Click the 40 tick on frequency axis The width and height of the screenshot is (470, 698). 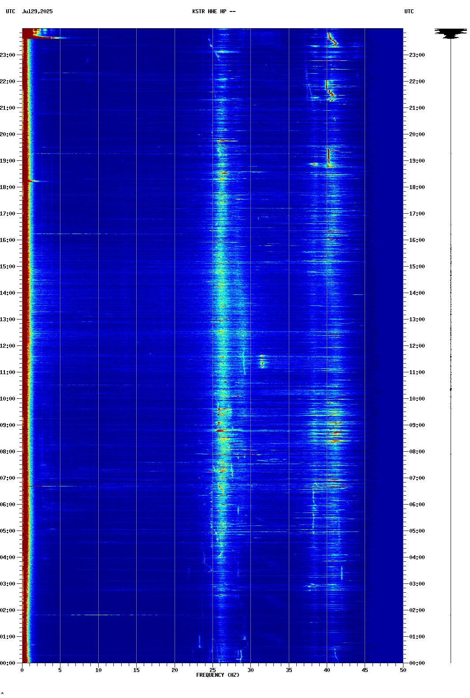[327, 670]
